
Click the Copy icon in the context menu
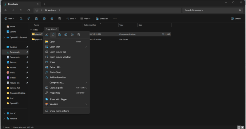pos(53,35)
